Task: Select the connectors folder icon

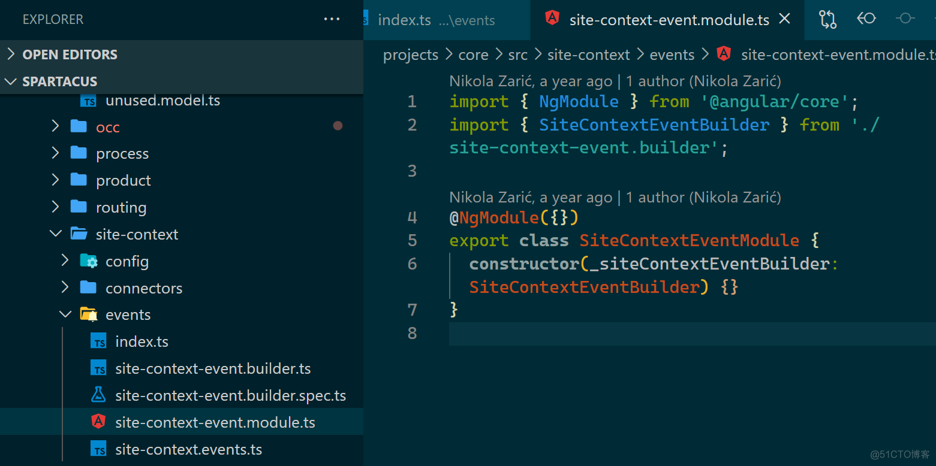Action: click(x=88, y=288)
